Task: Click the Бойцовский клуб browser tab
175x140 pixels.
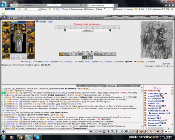Action: tap(101, 5)
